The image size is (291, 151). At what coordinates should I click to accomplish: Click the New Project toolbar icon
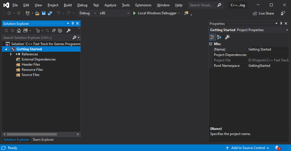click(x=27, y=13)
